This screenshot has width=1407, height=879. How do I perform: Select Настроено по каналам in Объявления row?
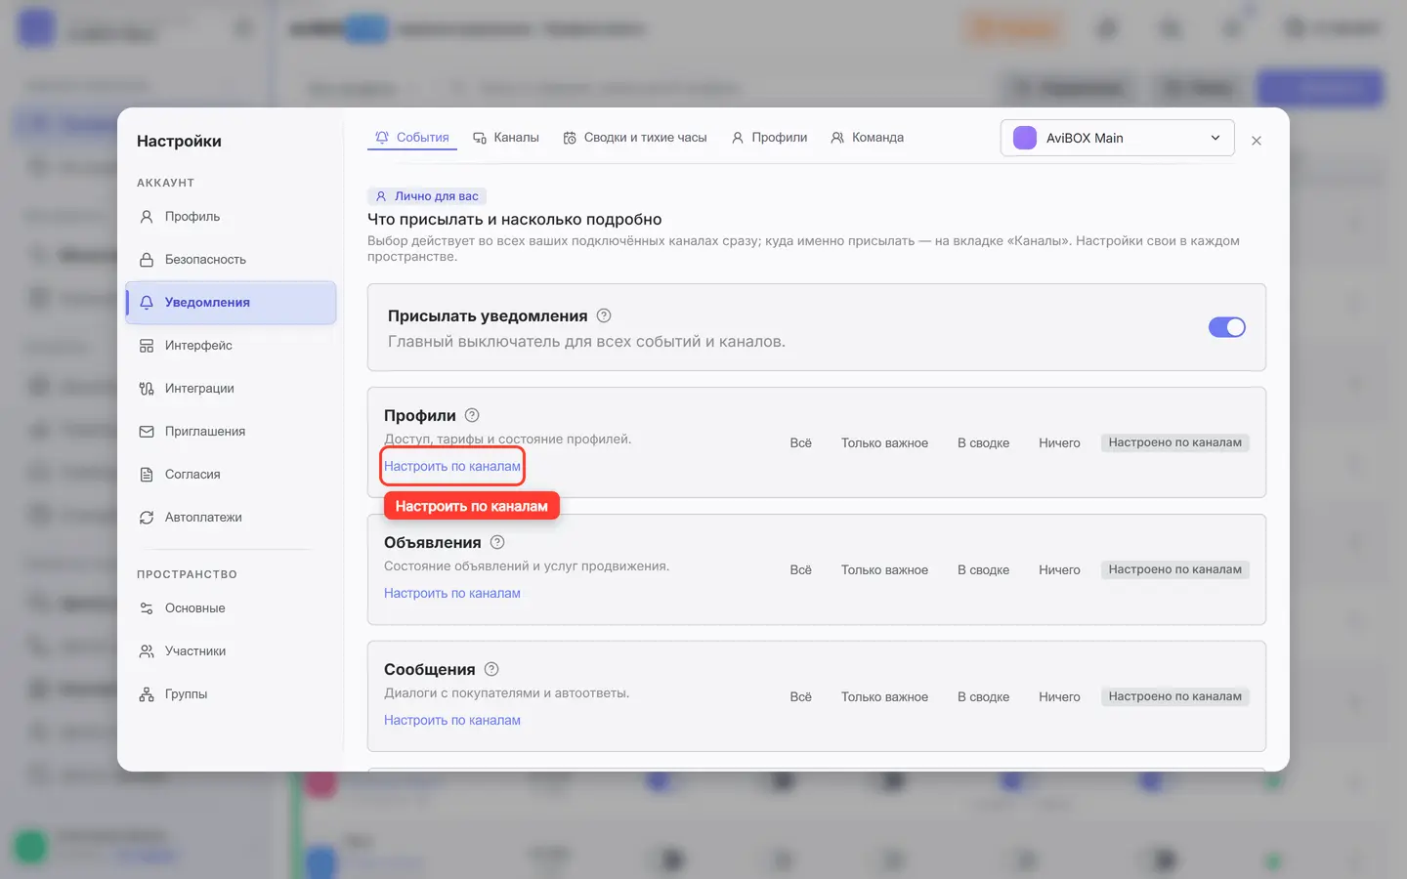(1175, 569)
